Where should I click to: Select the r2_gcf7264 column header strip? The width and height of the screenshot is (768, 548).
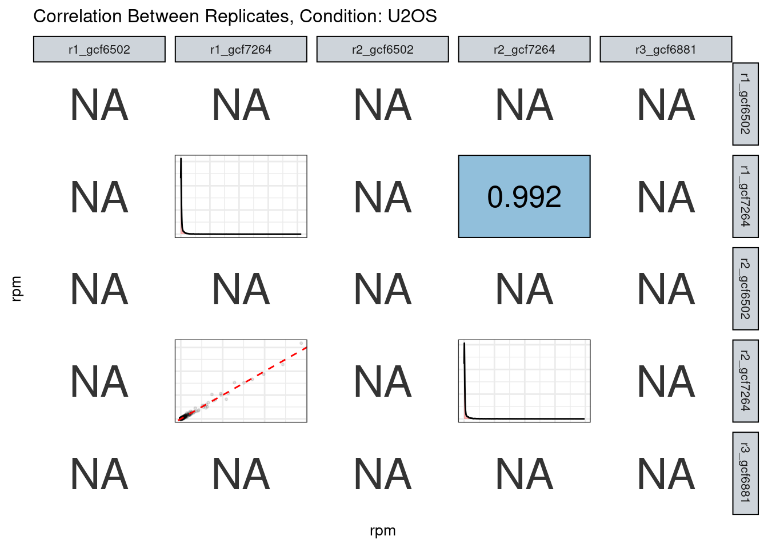click(524, 50)
